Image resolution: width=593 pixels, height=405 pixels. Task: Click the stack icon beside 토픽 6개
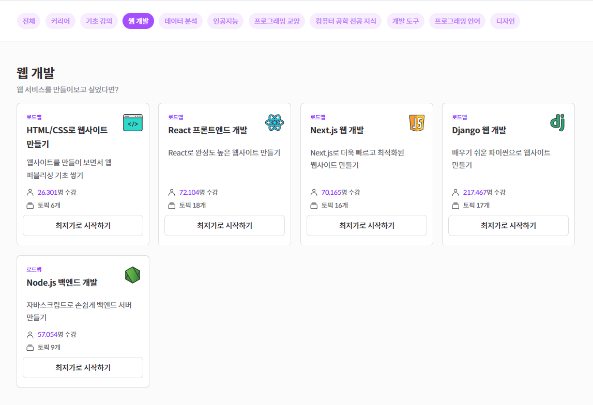31,206
